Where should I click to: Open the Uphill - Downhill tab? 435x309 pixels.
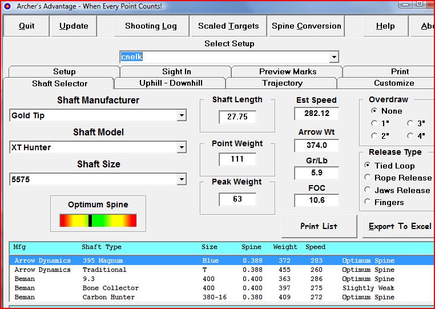[x=171, y=83]
